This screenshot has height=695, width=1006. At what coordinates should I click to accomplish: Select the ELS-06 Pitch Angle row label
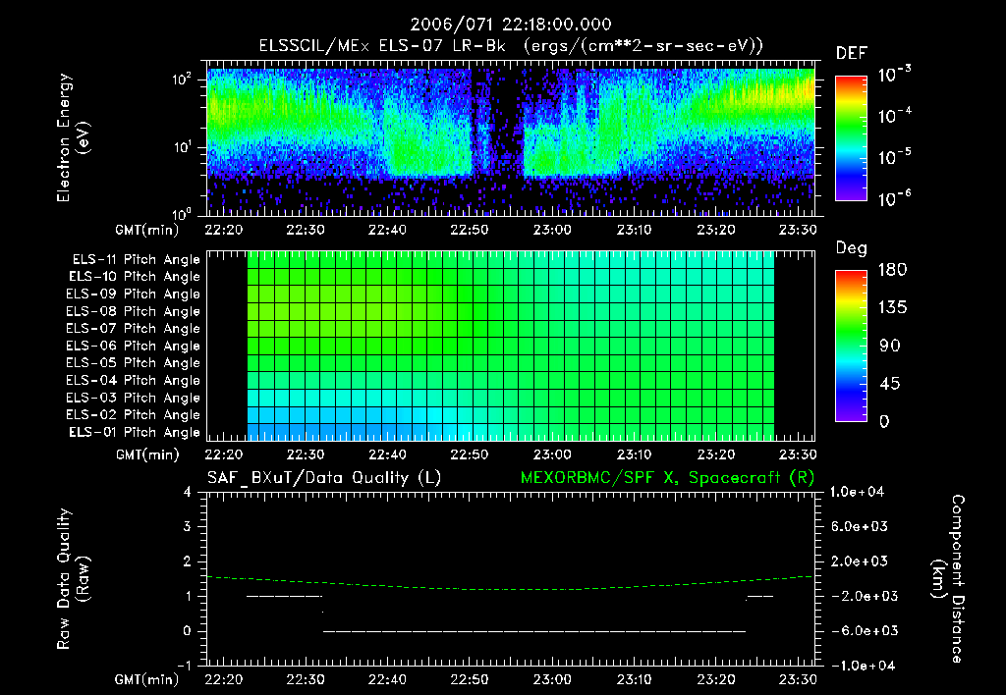click(x=134, y=347)
